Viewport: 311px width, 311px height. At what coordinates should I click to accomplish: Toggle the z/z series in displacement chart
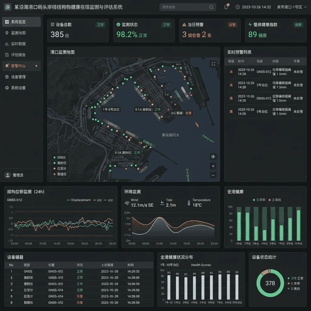(108, 200)
